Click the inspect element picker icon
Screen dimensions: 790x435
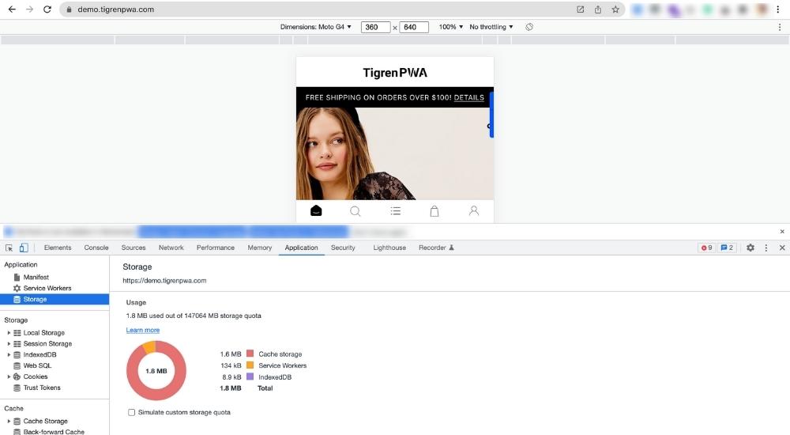(9, 248)
